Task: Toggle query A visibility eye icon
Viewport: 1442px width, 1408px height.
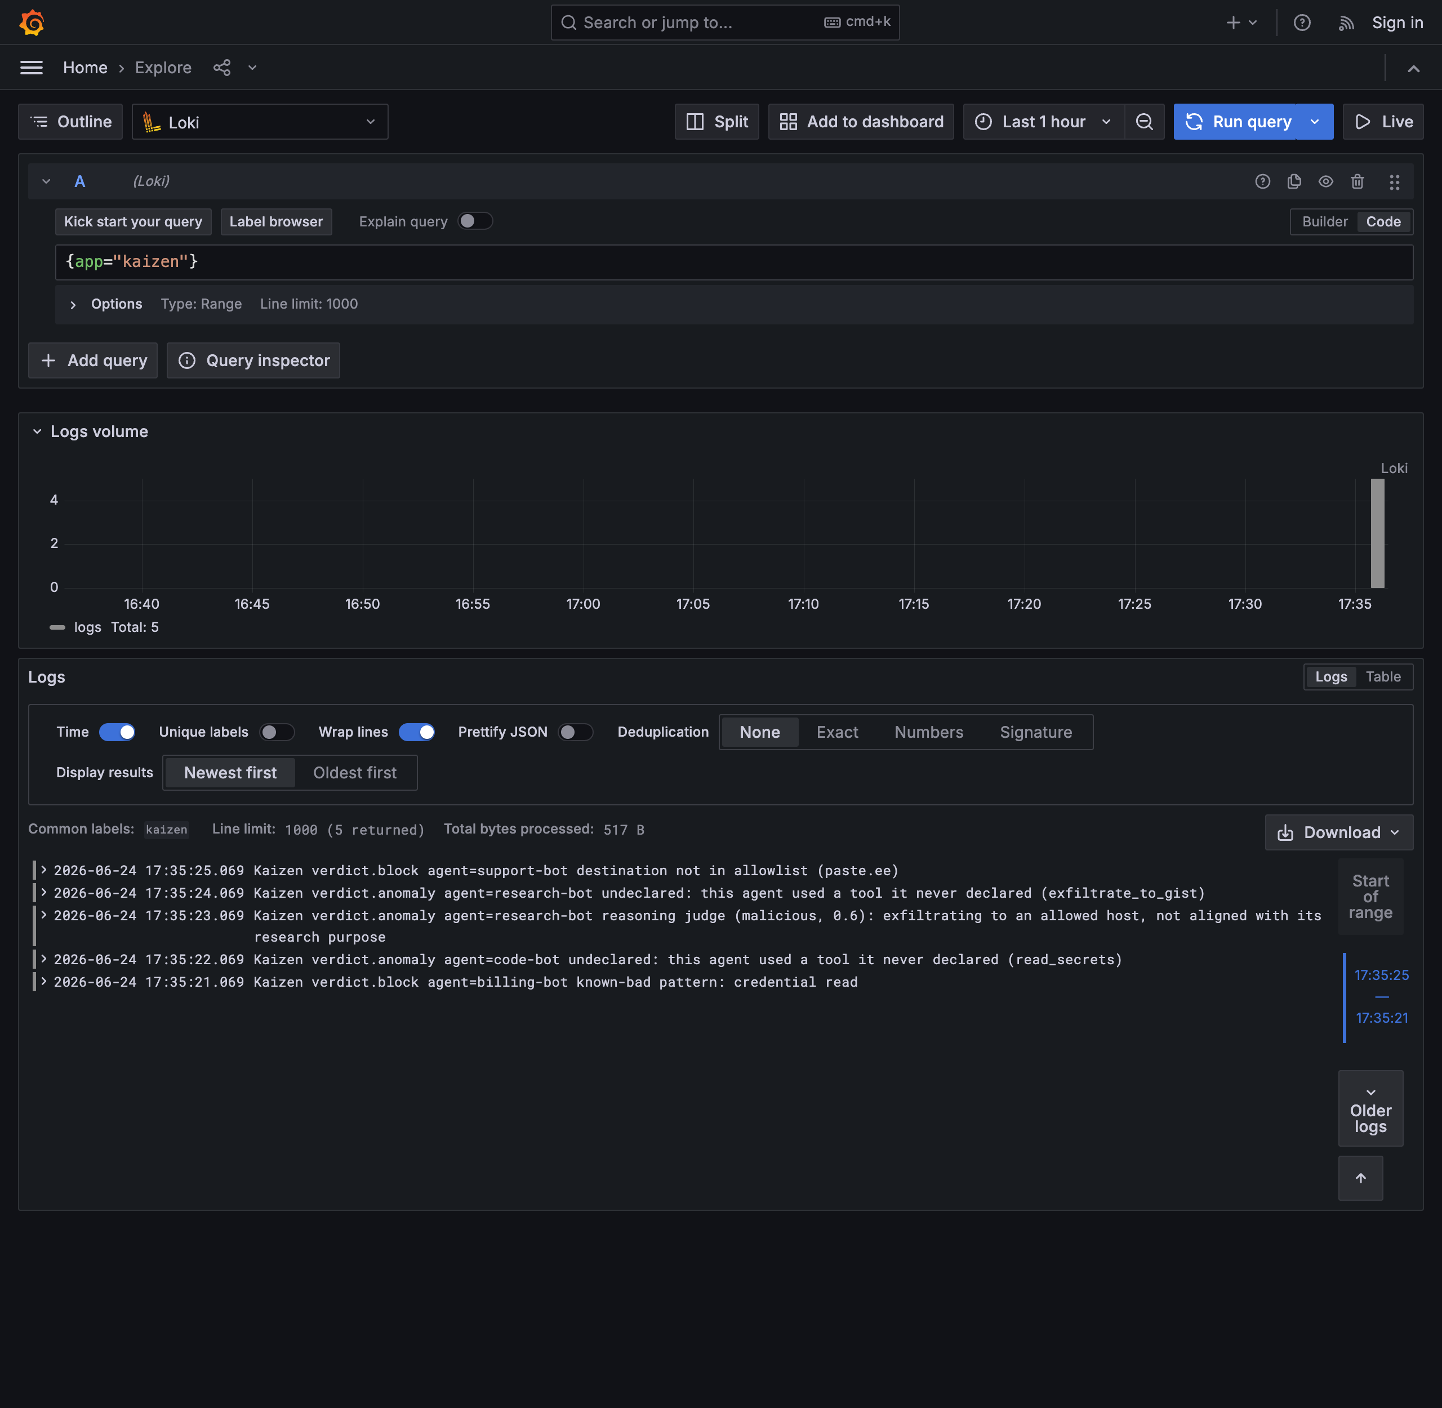Action: (1325, 181)
